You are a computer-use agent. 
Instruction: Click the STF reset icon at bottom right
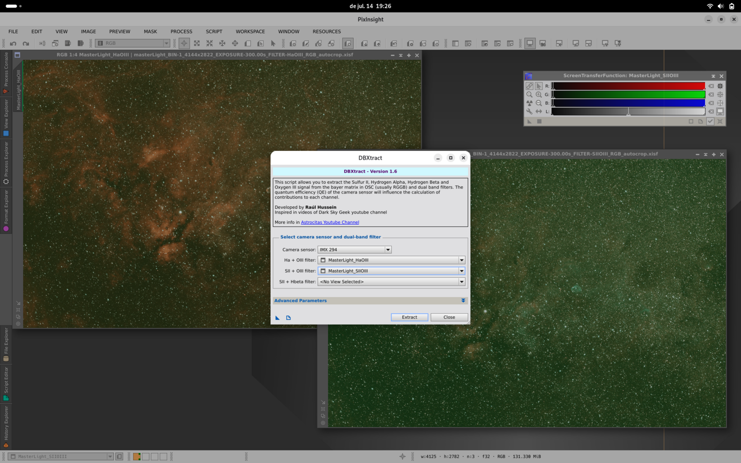click(720, 122)
